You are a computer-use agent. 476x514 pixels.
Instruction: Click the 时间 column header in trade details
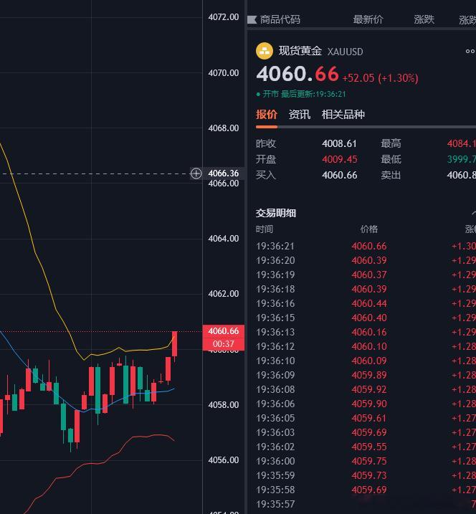pos(265,229)
